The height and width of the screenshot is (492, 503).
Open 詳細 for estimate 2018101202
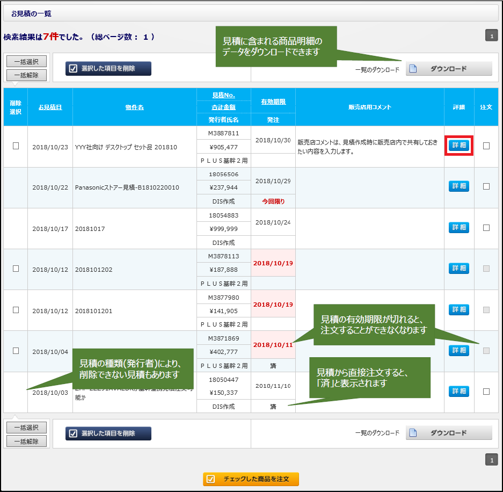[x=458, y=268]
